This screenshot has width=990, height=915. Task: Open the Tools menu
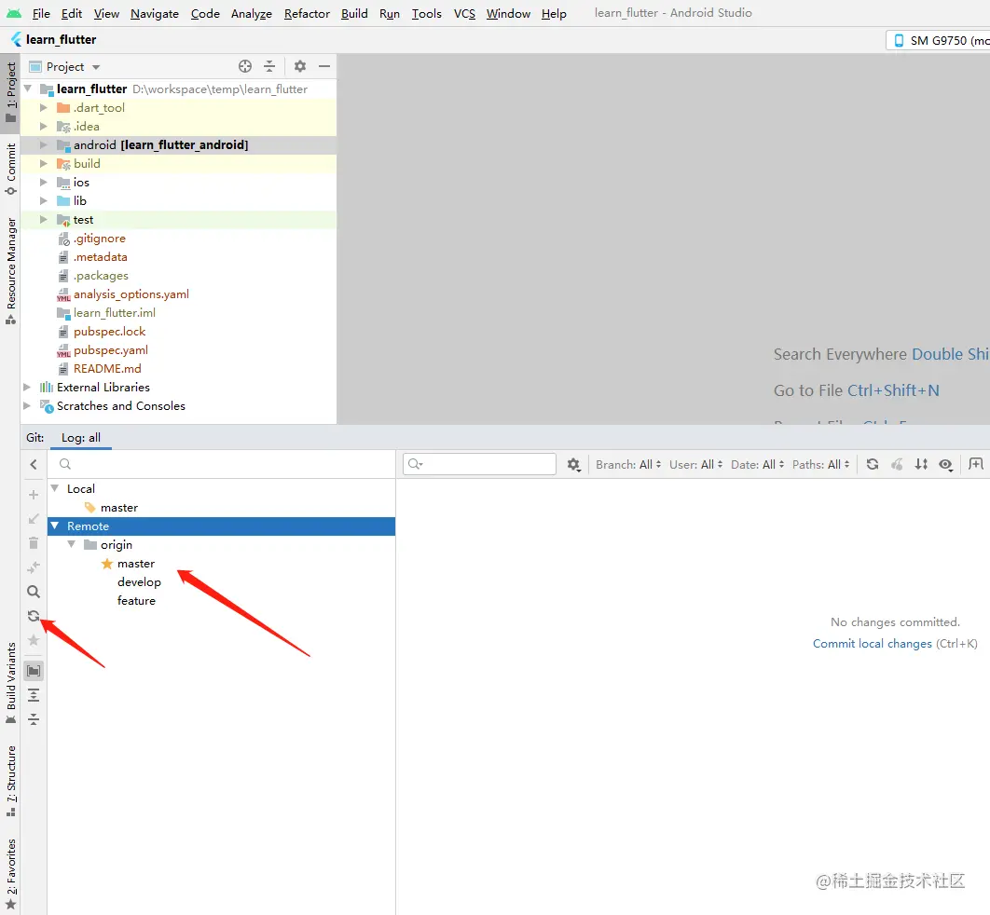427,13
